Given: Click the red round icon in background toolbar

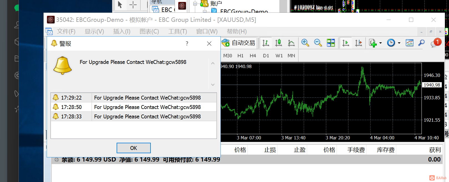Looking at the screenshot, I should (182, 6).
